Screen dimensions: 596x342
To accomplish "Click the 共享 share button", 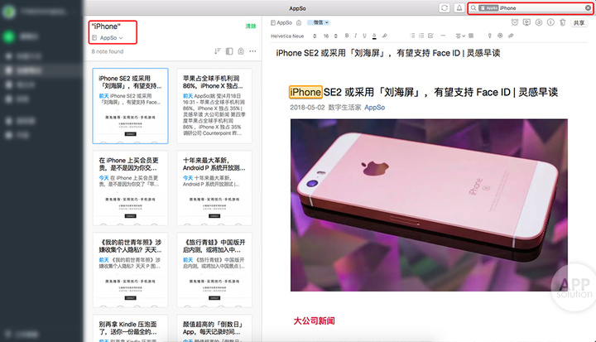I will coord(579,23).
